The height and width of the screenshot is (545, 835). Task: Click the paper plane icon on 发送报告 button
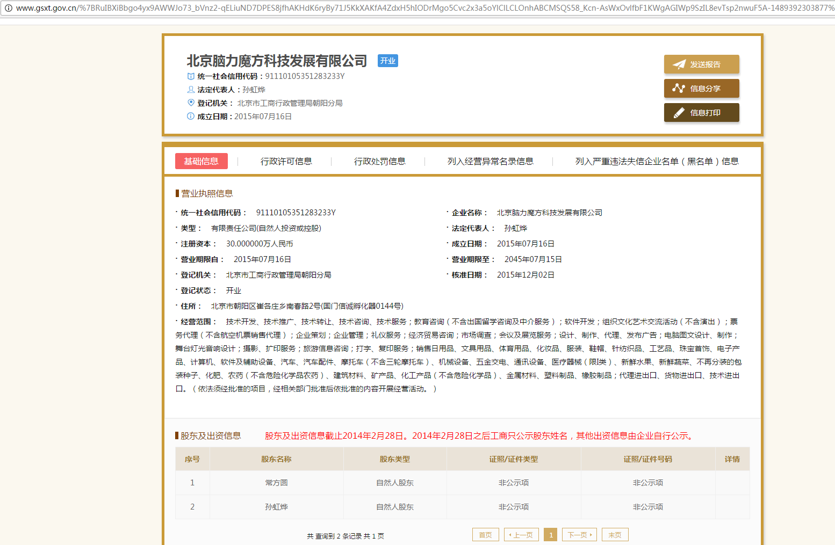click(x=680, y=63)
